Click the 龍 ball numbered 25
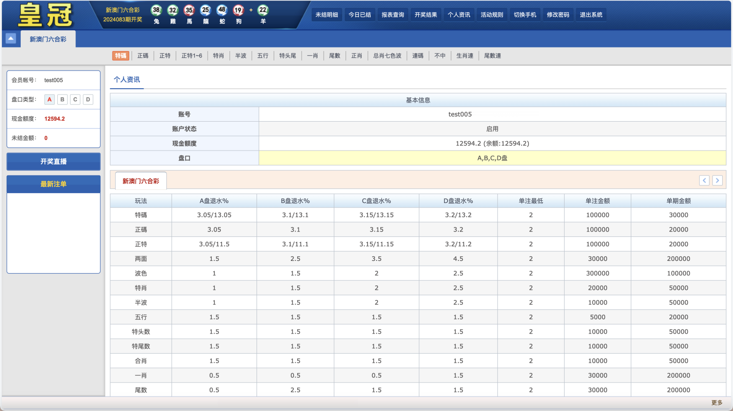Viewport: 733px width, 411px height. coord(205,10)
